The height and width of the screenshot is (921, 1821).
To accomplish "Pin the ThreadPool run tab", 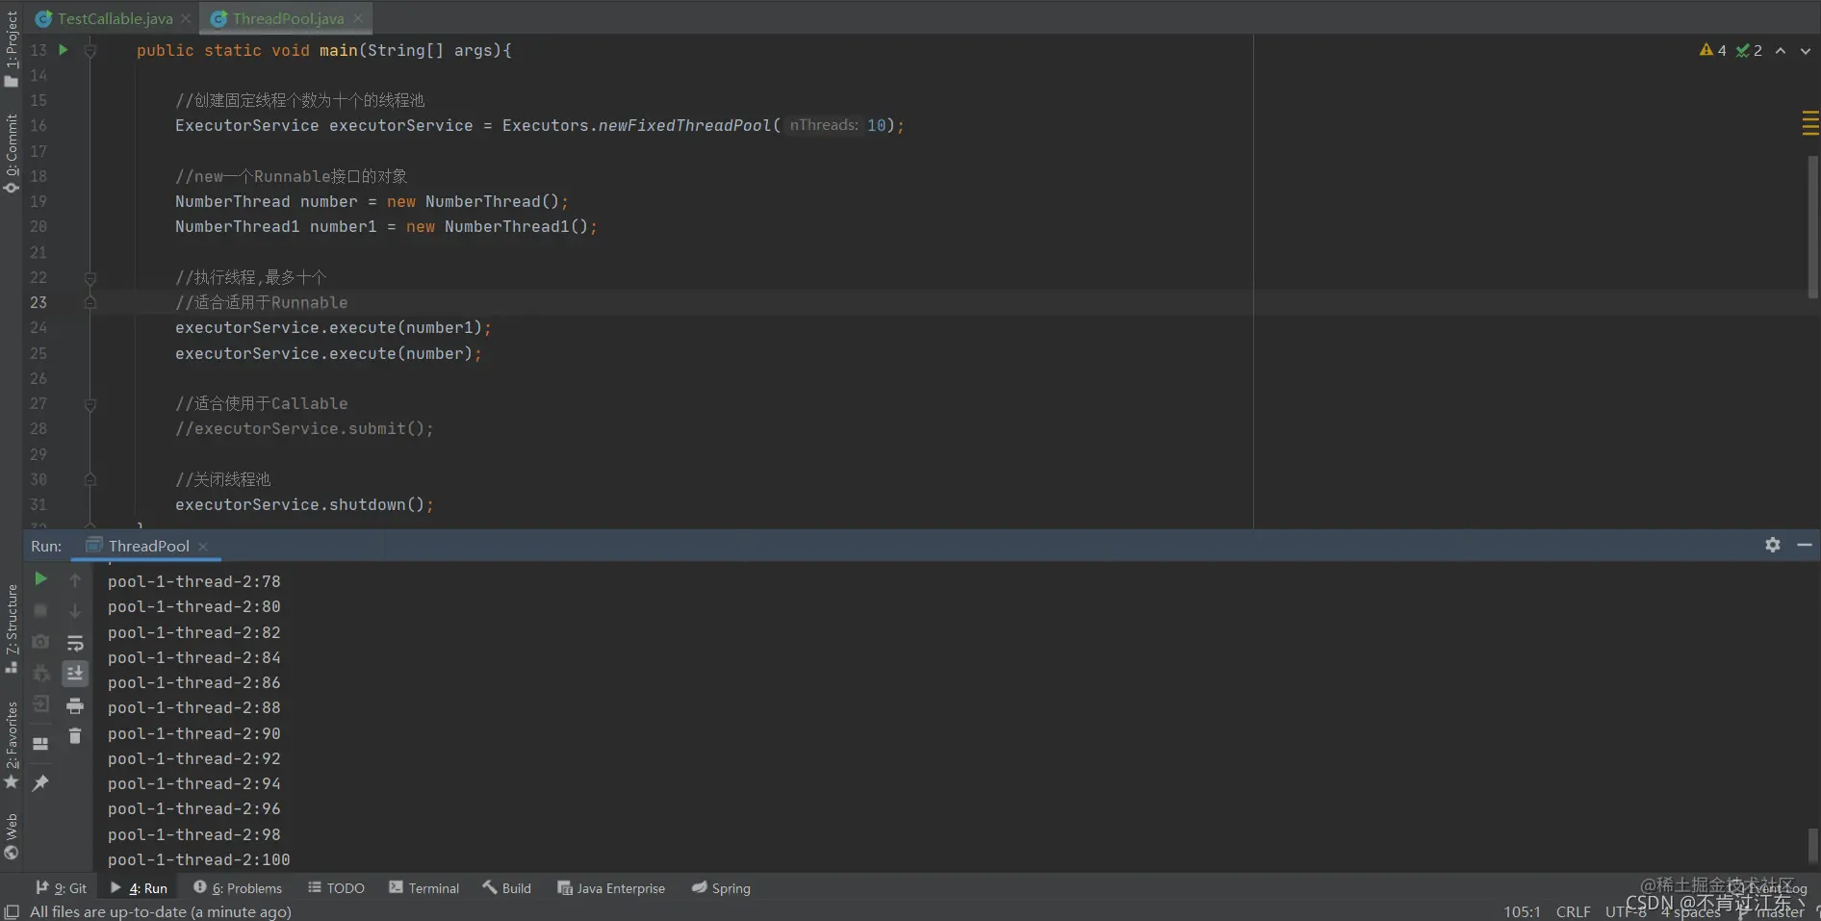I will point(40,782).
